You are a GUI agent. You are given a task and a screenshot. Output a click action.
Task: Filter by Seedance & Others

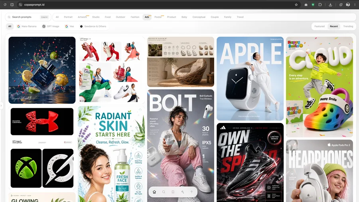[x=93, y=26]
